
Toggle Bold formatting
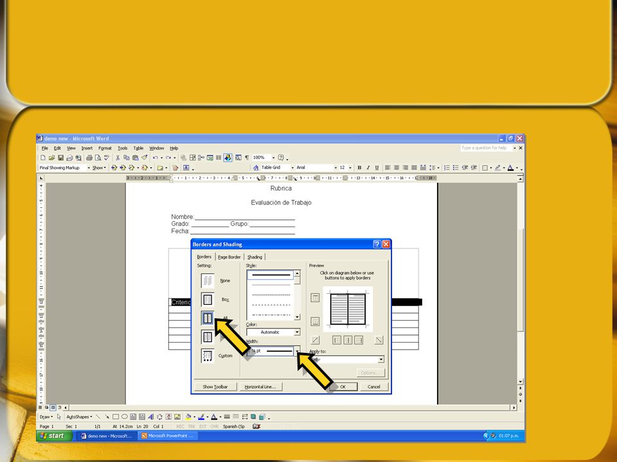(359, 167)
